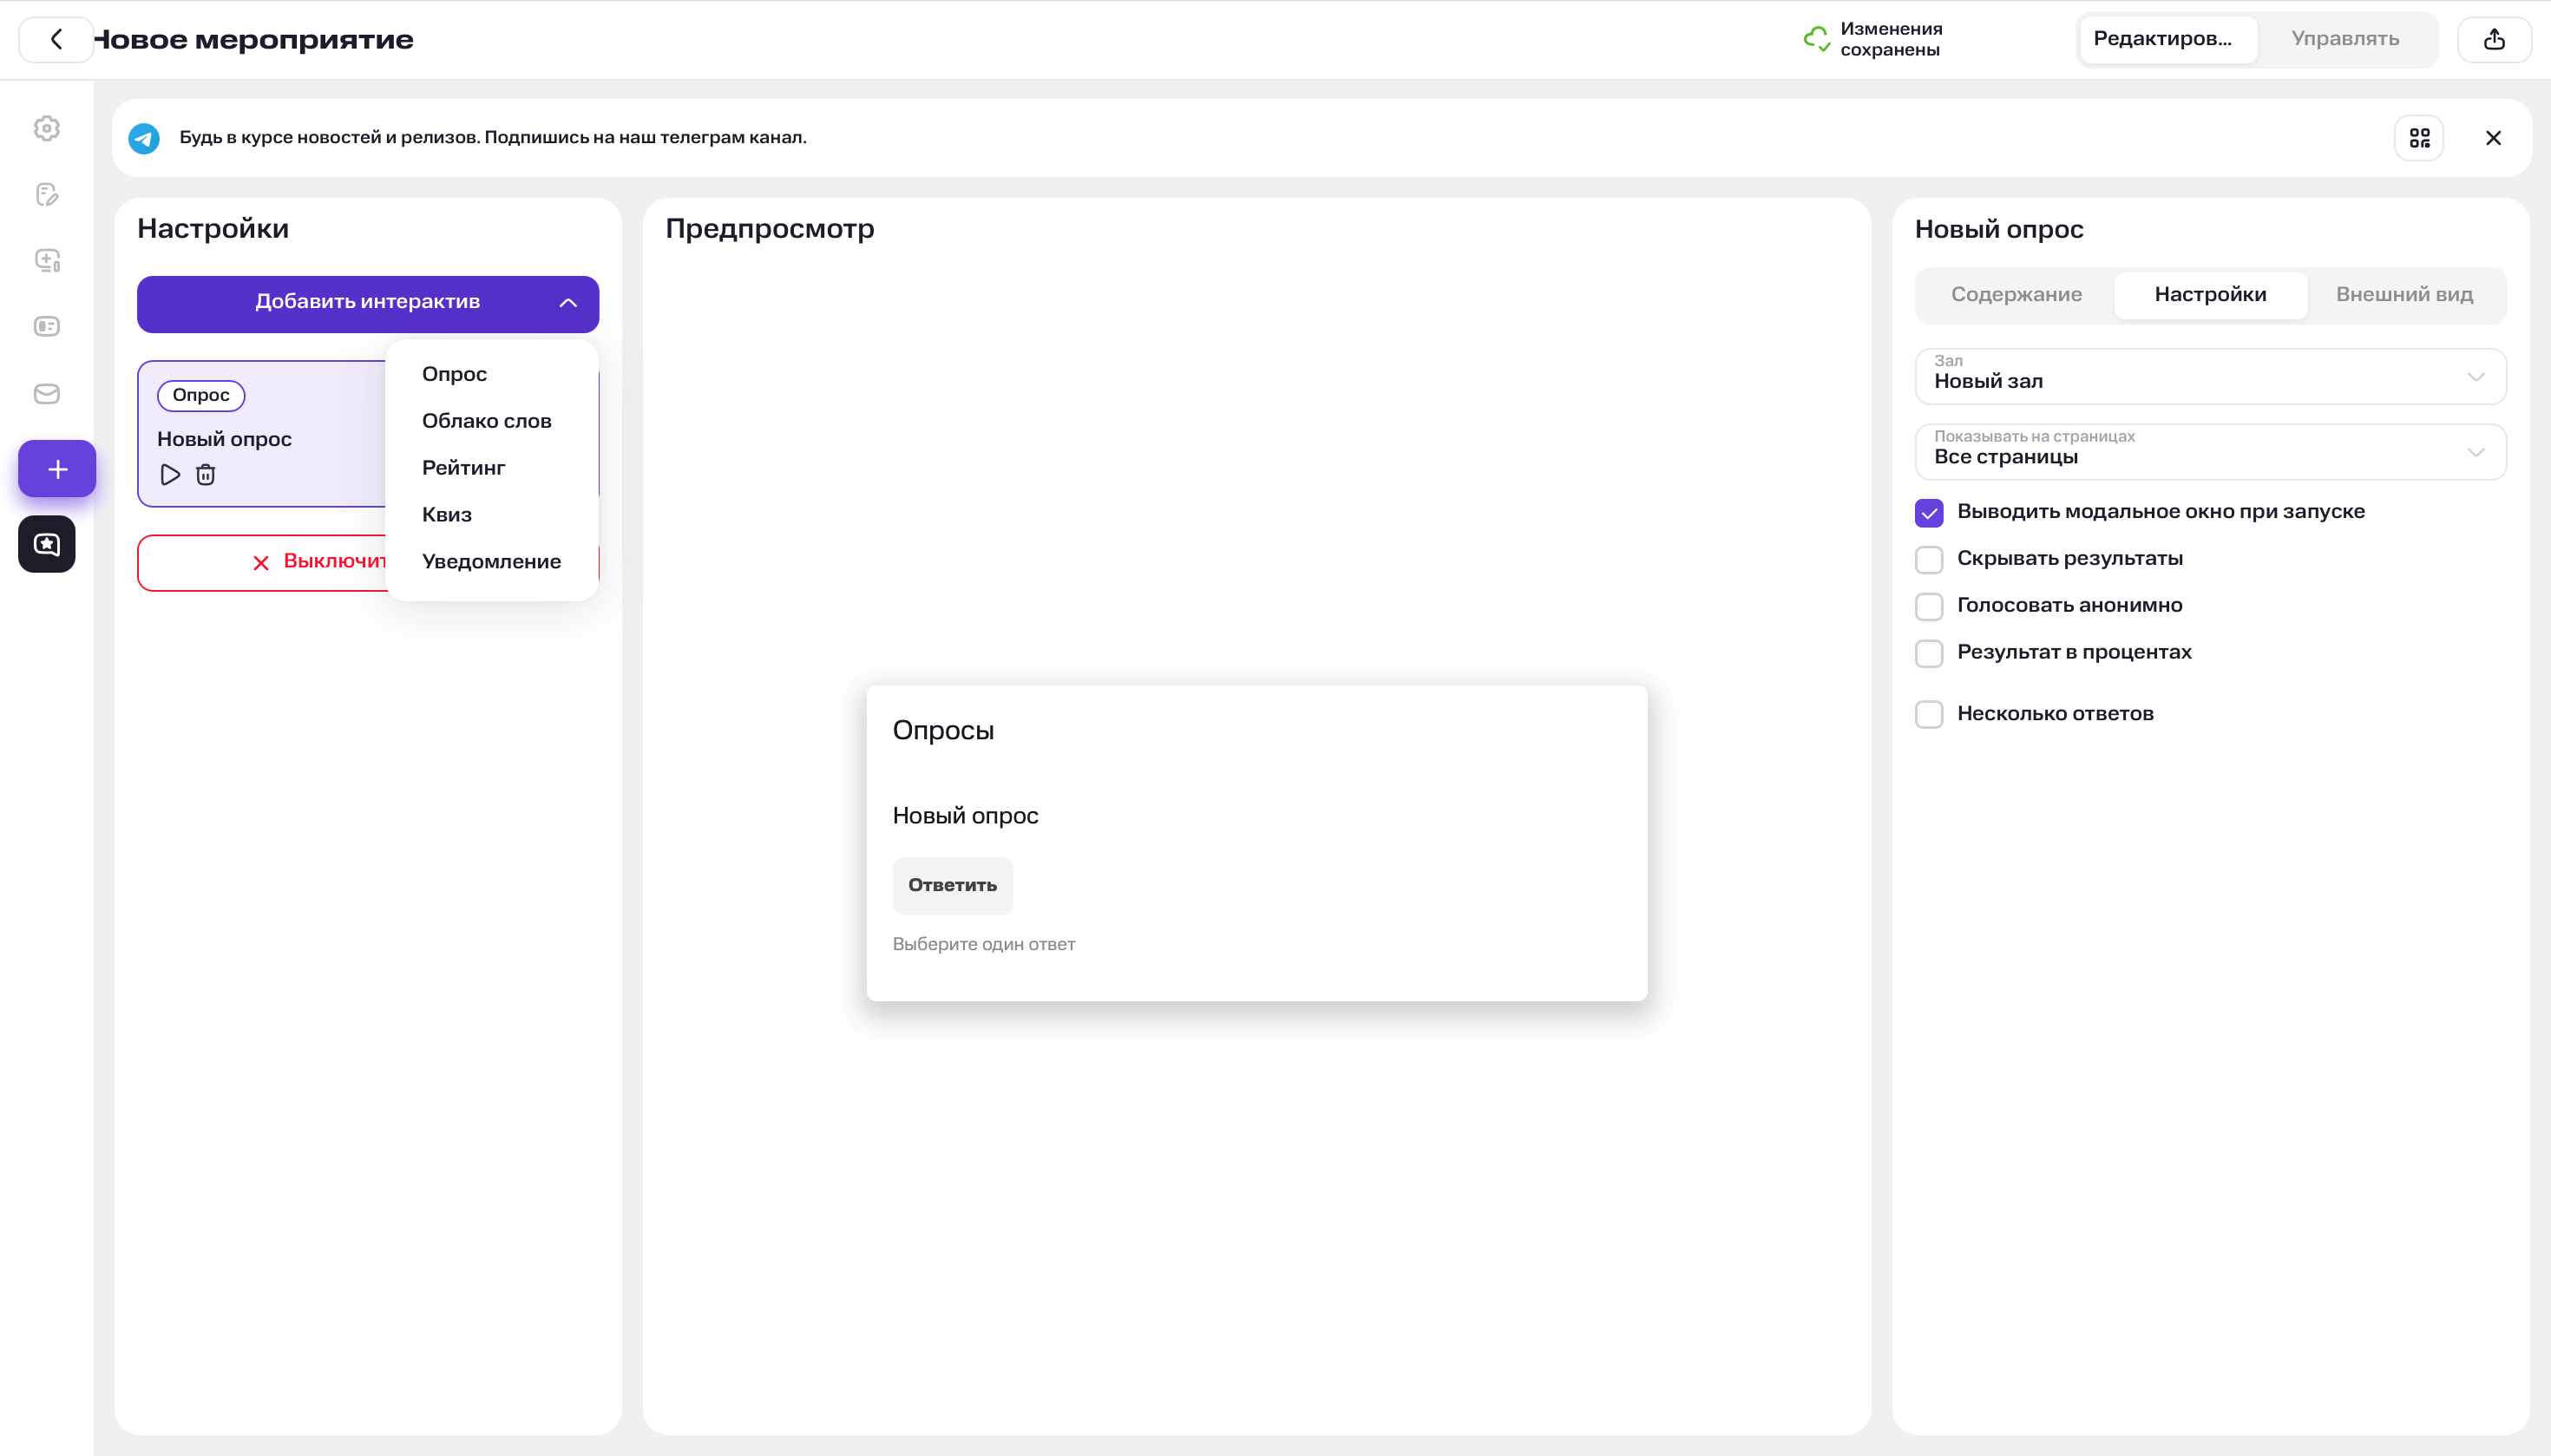Expand the Зал dropdown
This screenshot has width=2551, height=1456.
[2210, 376]
